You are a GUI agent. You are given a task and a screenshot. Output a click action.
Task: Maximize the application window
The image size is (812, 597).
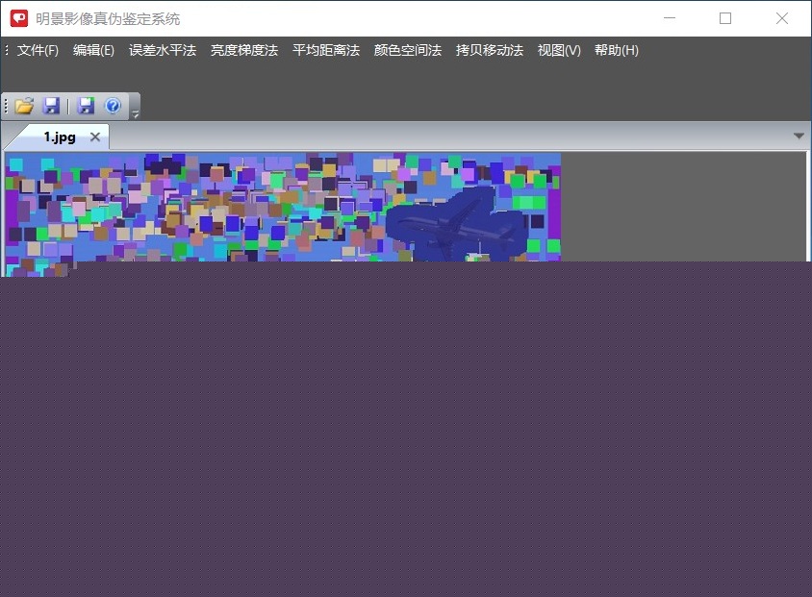[x=725, y=18]
